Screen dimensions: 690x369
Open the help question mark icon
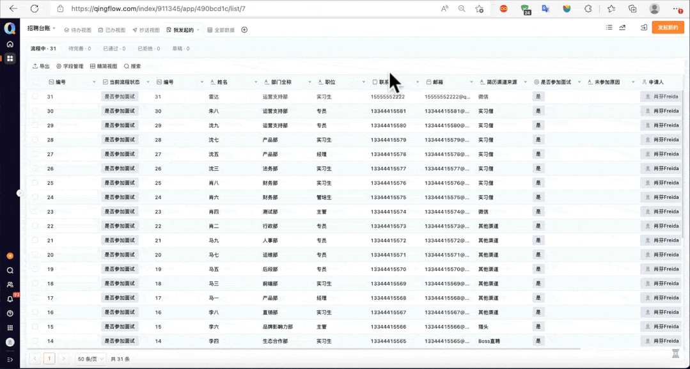pyautogui.click(x=10, y=313)
